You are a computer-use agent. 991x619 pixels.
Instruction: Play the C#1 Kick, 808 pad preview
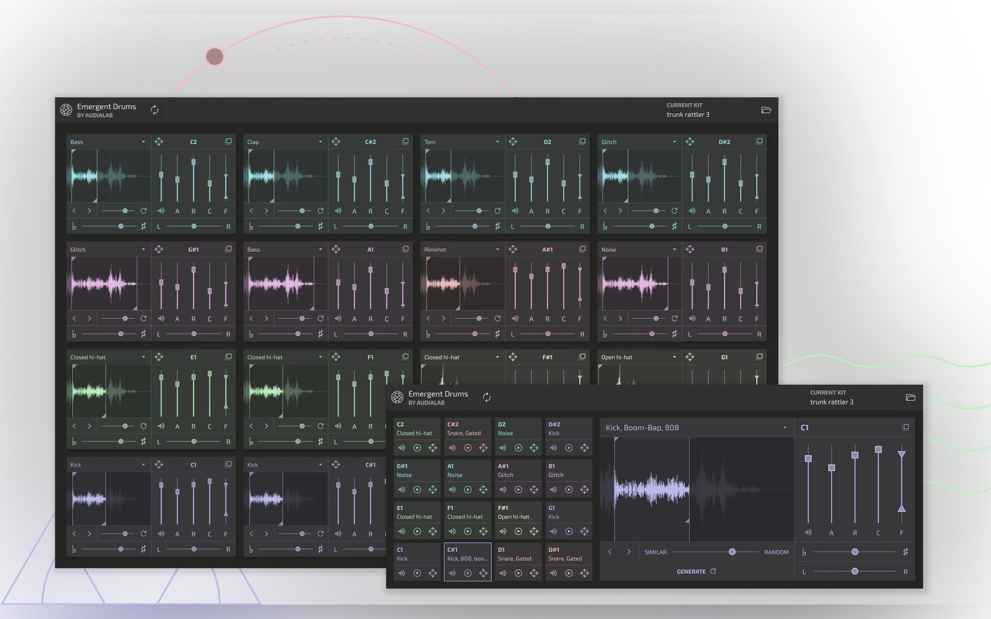[467, 573]
